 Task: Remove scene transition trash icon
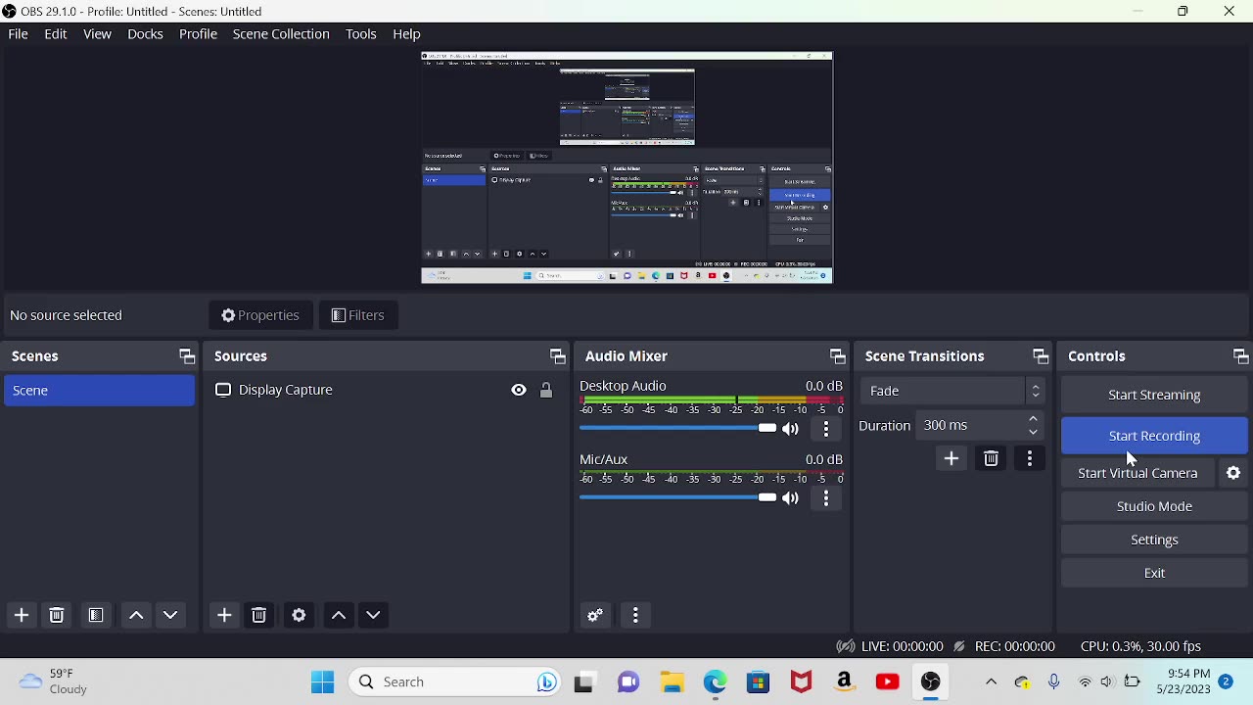(991, 458)
